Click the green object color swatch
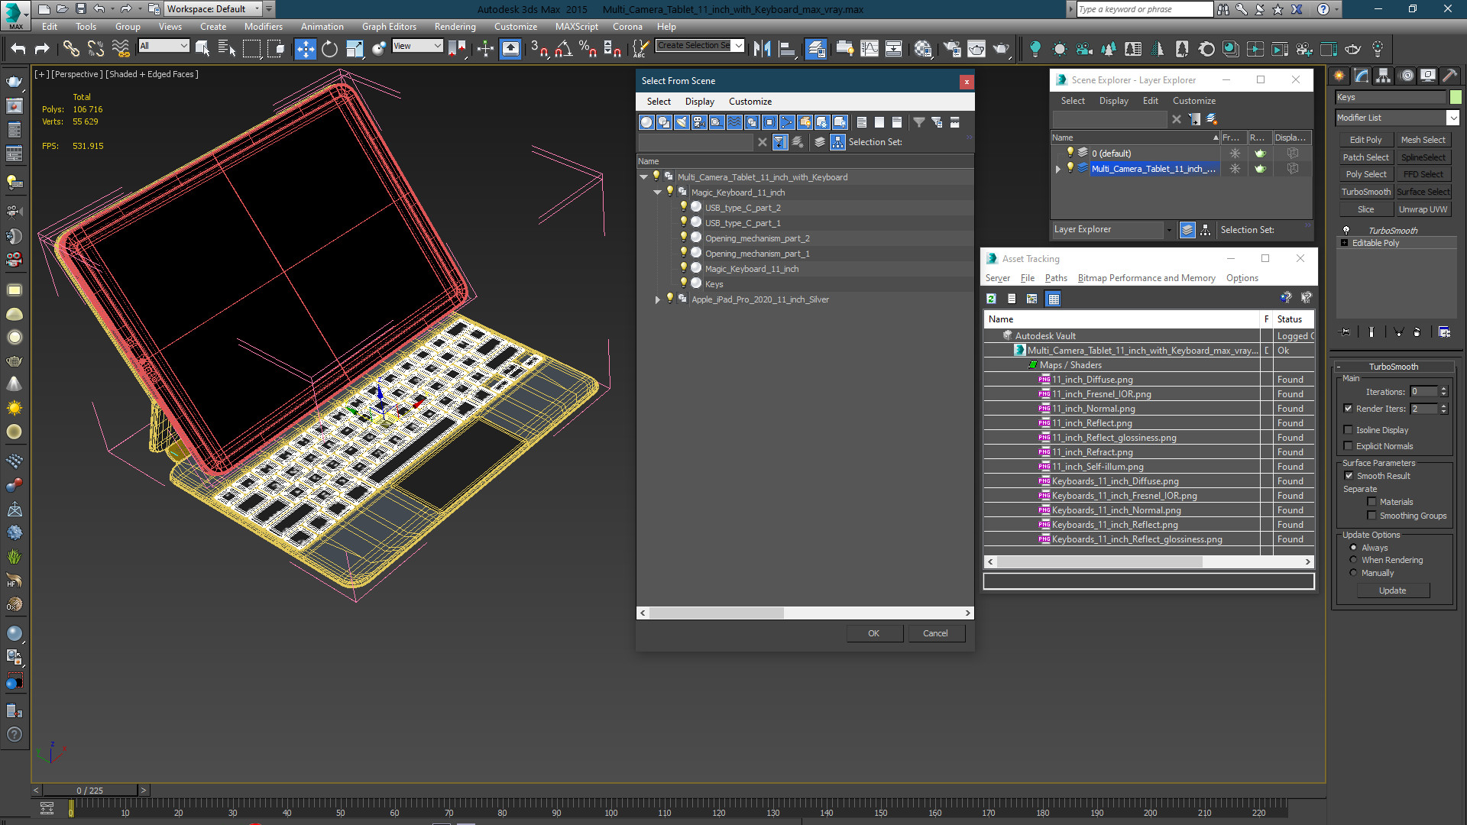1467x825 pixels. 1456,97
